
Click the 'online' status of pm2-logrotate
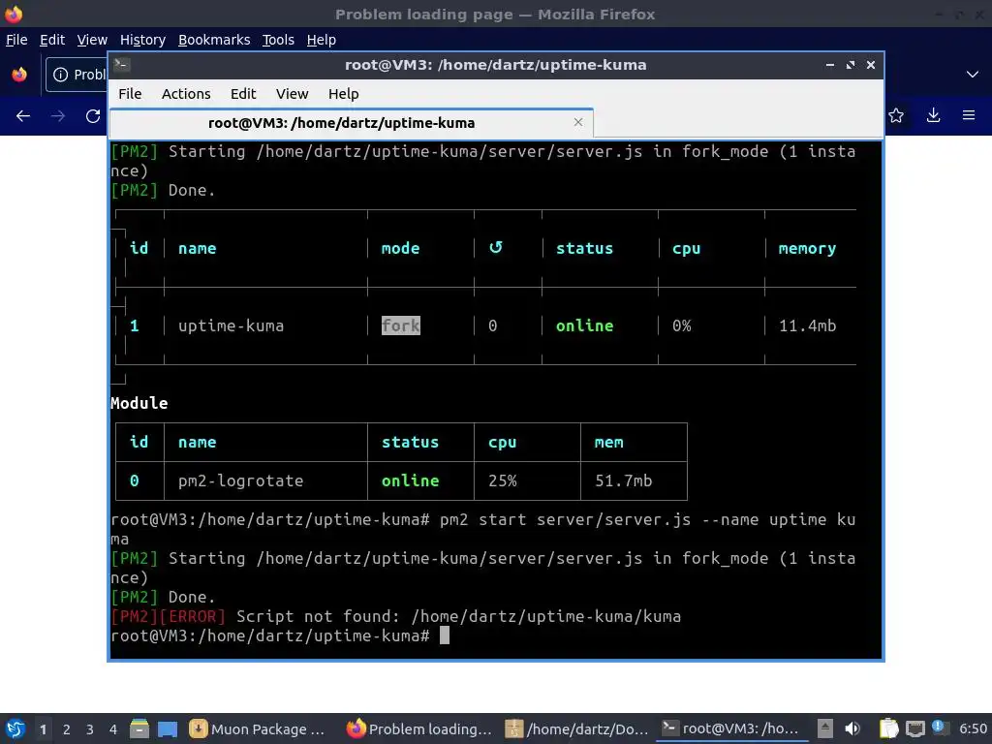(410, 480)
